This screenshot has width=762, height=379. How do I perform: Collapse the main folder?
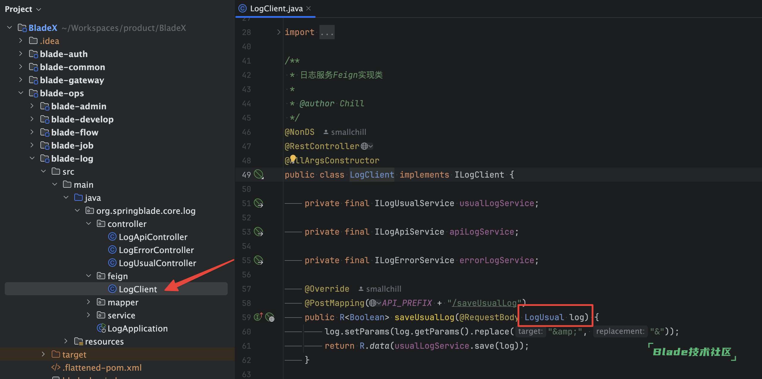(55, 184)
